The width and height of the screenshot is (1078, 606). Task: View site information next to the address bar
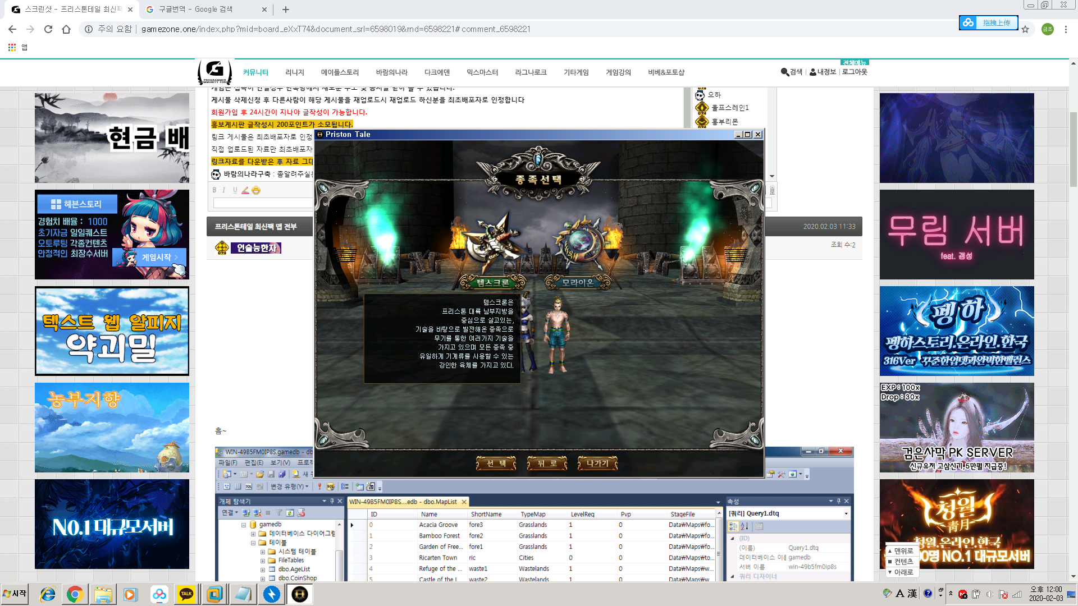pyautogui.click(x=89, y=29)
